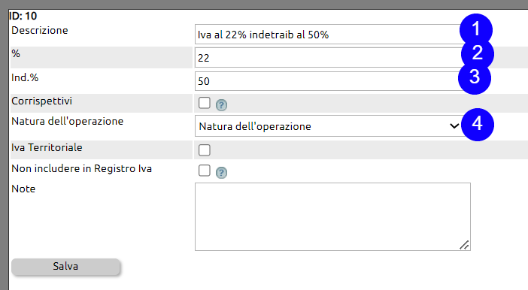Screen dimensions: 528x290
Task: Enable the Corrispettivi checkbox
Action: [x=205, y=103]
